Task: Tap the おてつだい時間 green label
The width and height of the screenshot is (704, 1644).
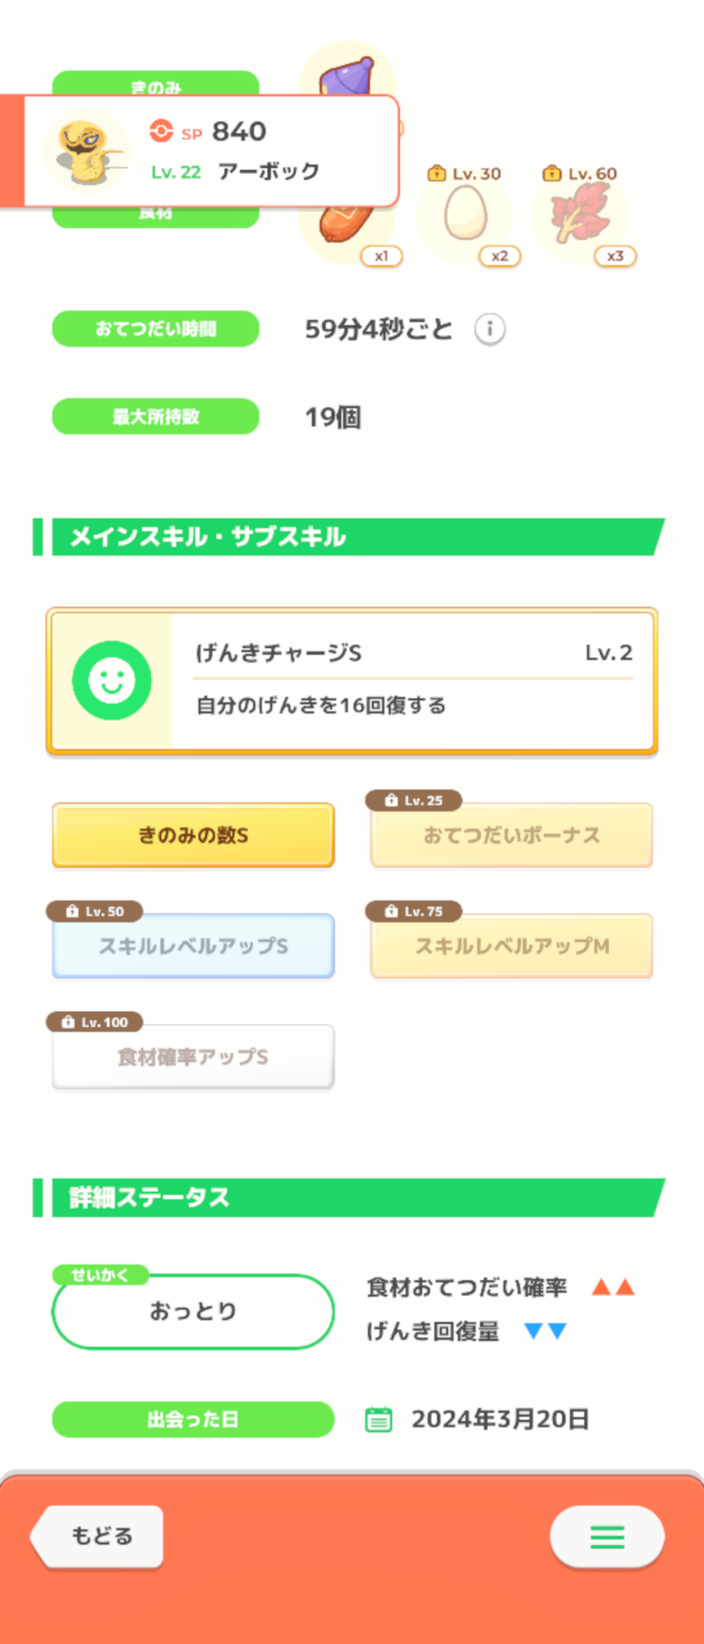Action: click(156, 329)
